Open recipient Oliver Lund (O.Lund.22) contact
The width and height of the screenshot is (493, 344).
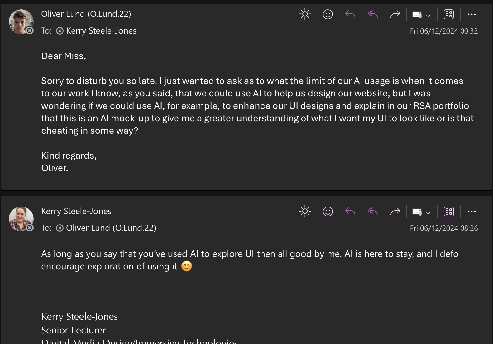pyautogui.click(x=111, y=228)
